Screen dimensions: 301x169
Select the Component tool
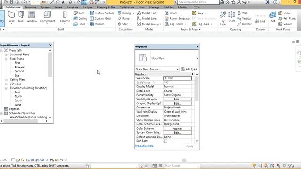[47, 17]
